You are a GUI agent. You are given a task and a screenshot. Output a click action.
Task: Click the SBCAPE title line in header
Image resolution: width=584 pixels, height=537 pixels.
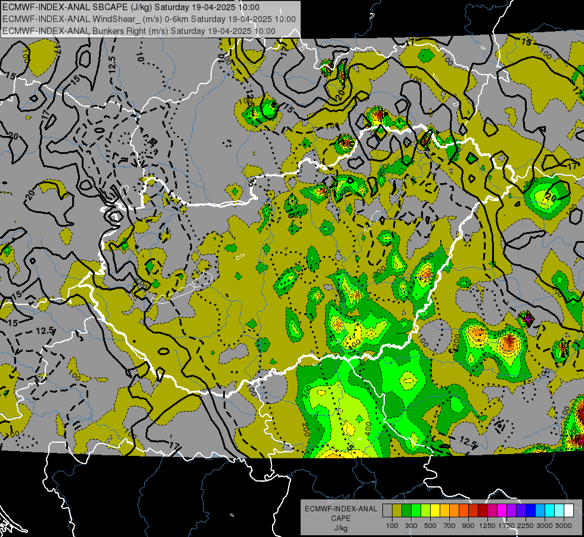pos(131,7)
